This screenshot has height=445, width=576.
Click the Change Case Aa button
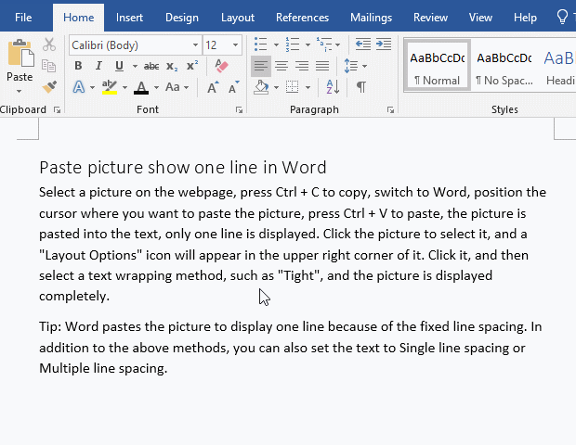point(172,87)
